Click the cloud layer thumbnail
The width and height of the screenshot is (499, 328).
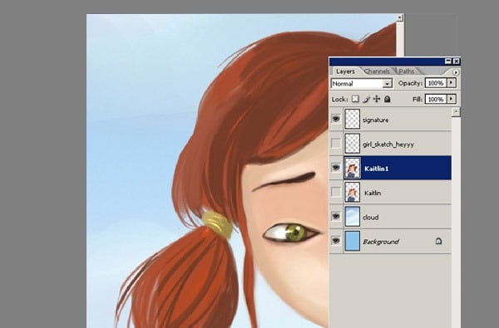pos(353,217)
